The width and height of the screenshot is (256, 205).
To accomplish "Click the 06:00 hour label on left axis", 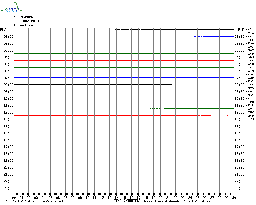I will coord(9,71).
